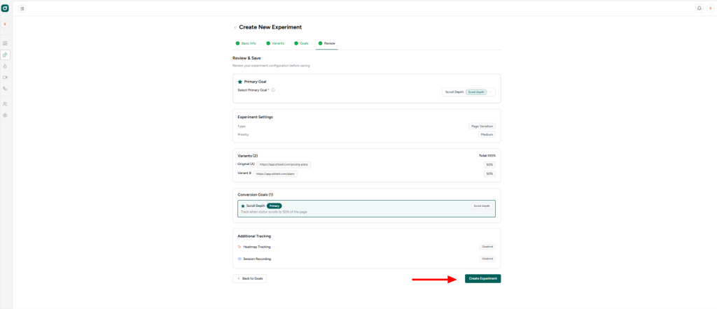Click the Session Recording icon
The height and width of the screenshot is (309, 717).
pos(239,259)
